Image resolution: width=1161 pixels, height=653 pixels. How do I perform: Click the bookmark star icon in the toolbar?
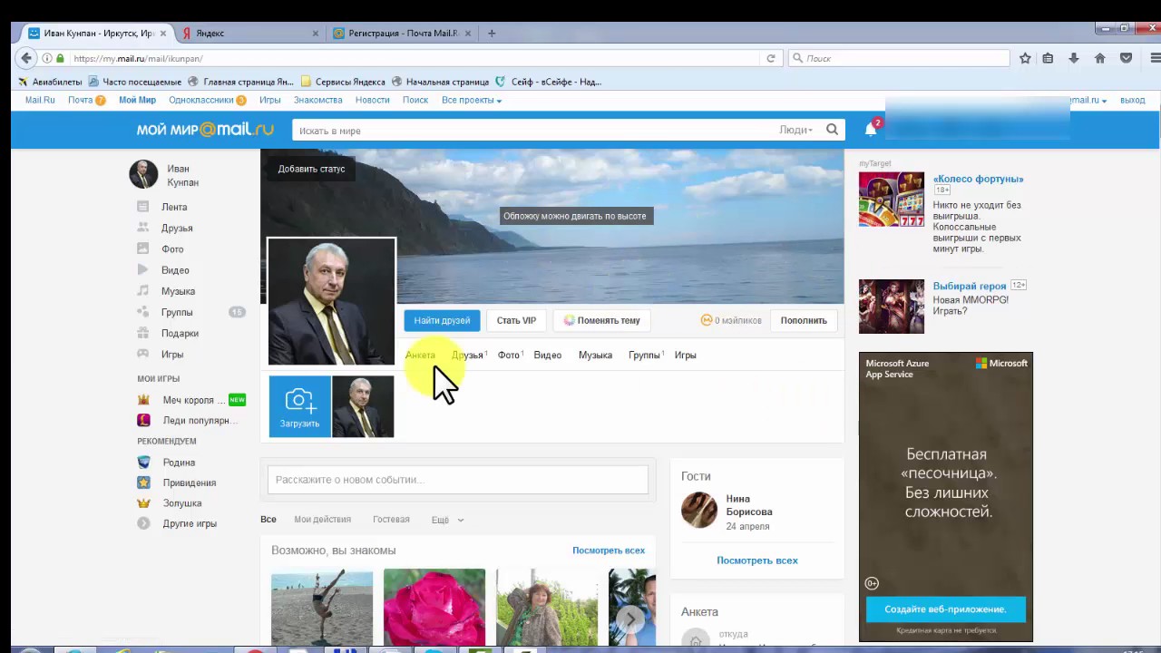point(1025,58)
